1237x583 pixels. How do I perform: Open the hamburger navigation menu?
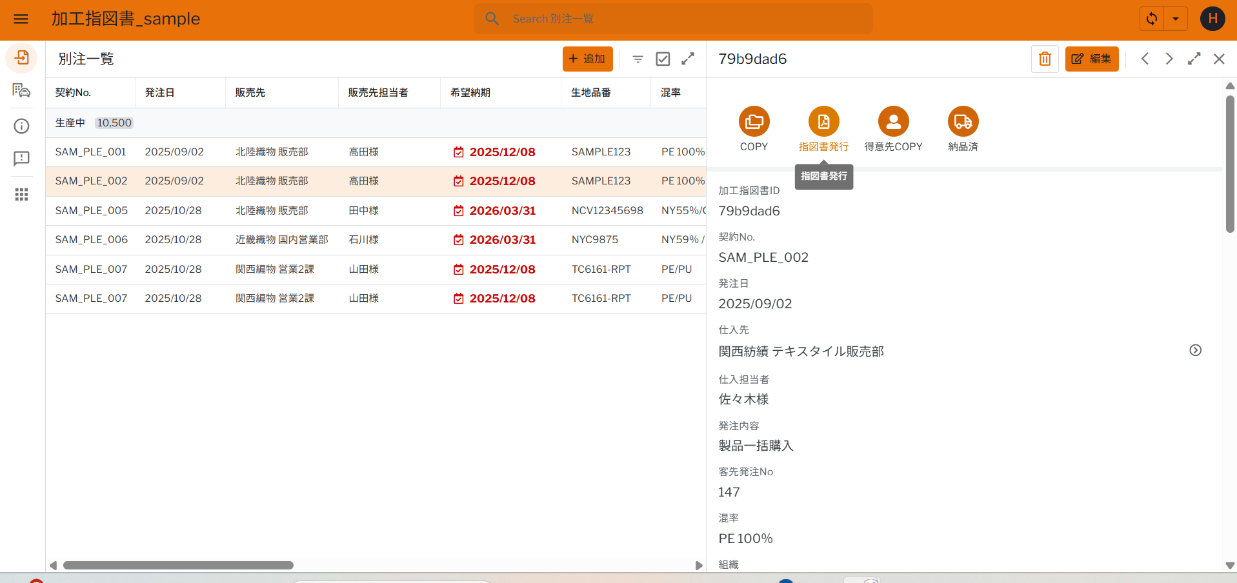[21, 19]
